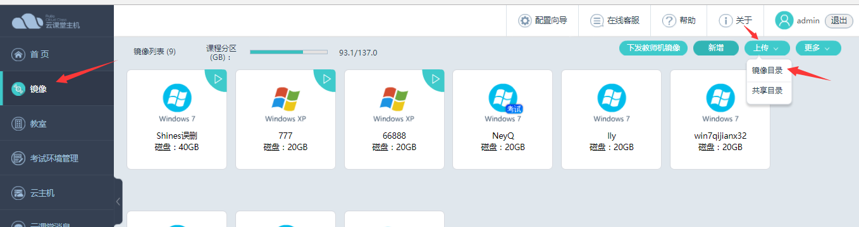This screenshot has height=227, width=859.
Task: Click the home icon beside 首页
Action: (x=18, y=54)
